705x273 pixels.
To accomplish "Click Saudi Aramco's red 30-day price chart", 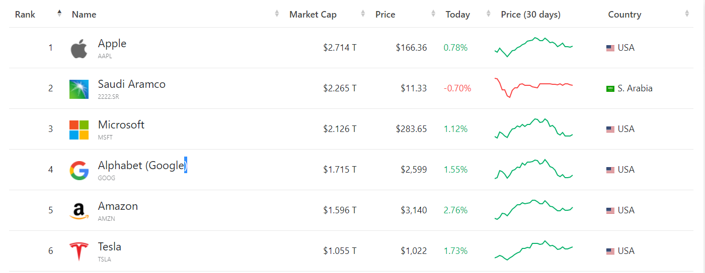I will 534,88.
